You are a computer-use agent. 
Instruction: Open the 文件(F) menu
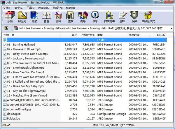(7, 8)
